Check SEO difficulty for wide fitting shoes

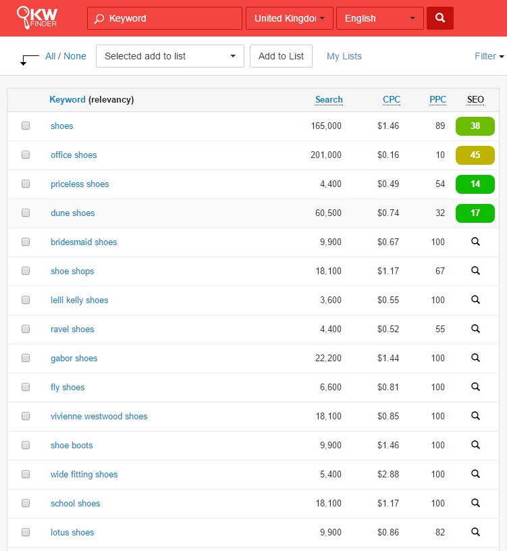tap(475, 474)
